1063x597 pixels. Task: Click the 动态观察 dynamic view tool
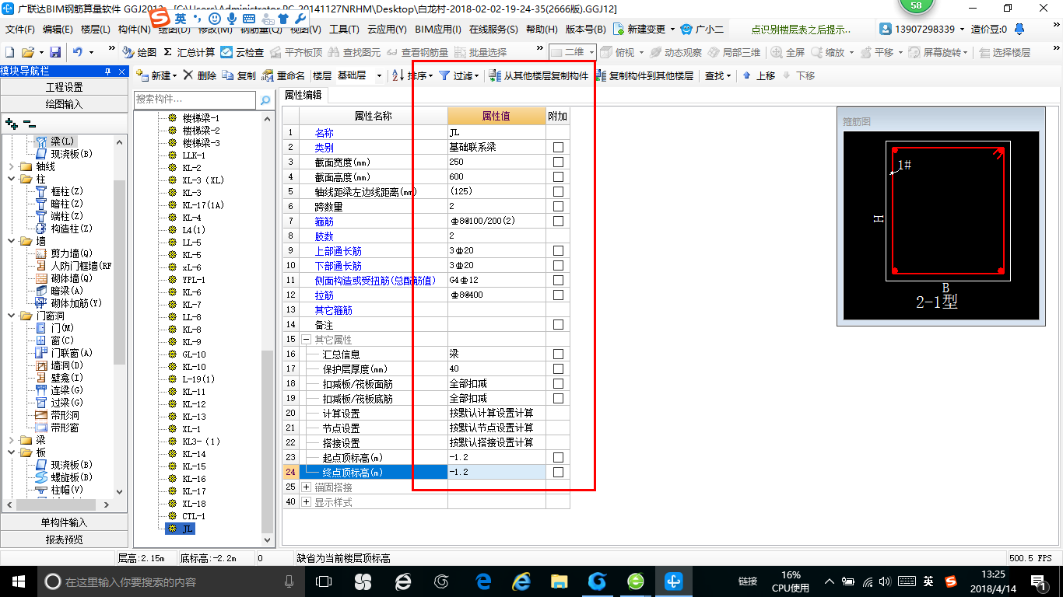point(675,52)
